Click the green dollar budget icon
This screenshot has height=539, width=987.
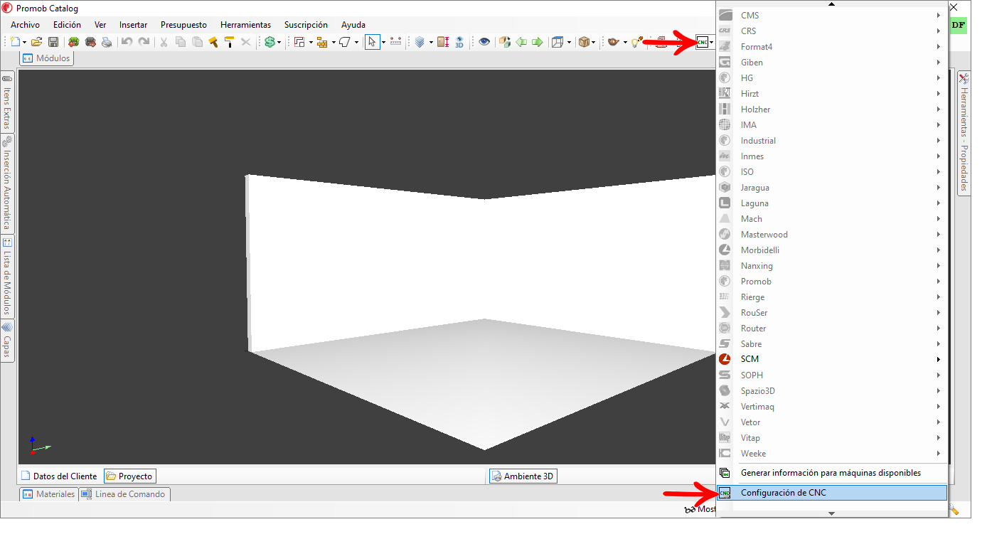coord(270,42)
